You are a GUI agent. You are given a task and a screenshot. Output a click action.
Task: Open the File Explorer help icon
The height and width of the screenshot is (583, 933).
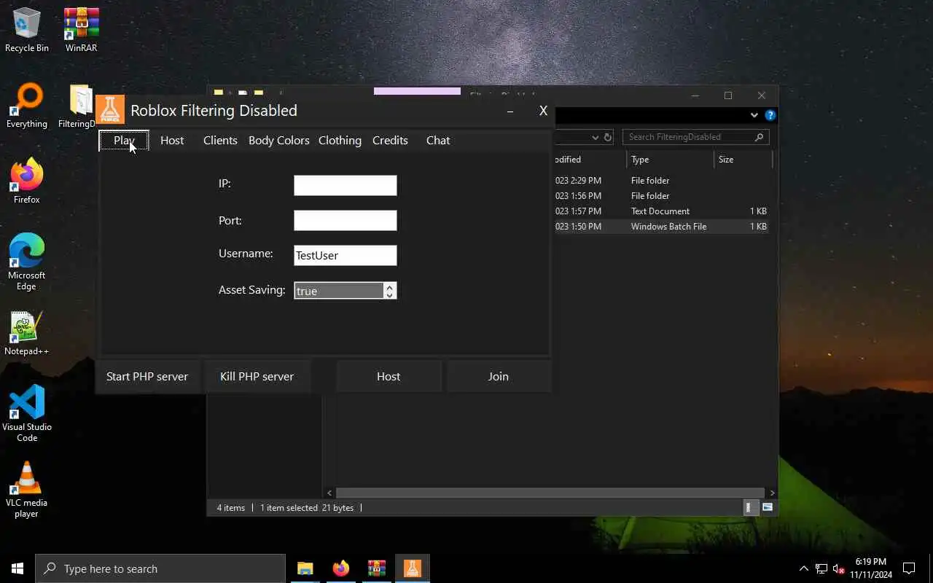point(770,115)
